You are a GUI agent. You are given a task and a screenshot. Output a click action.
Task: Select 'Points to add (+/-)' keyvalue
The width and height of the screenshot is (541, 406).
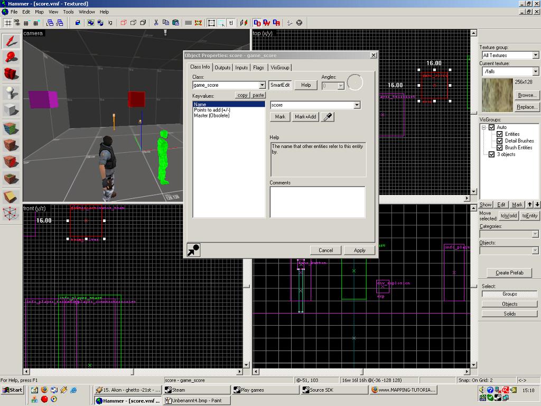tap(212, 110)
